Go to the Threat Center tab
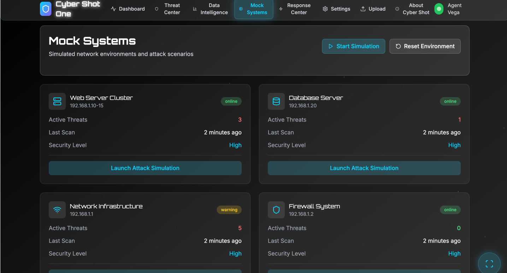This screenshot has height=273, width=507. point(168,9)
